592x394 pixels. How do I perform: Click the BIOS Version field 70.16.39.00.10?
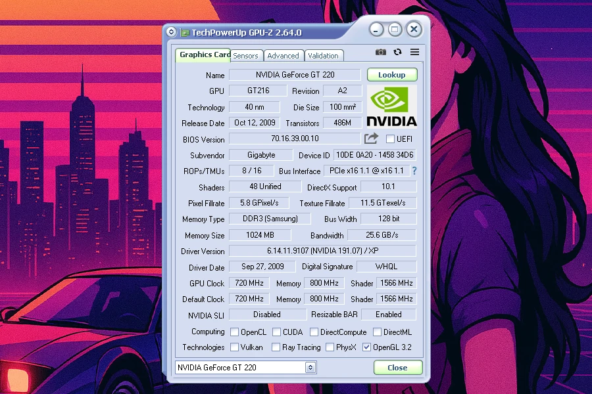pos(295,139)
